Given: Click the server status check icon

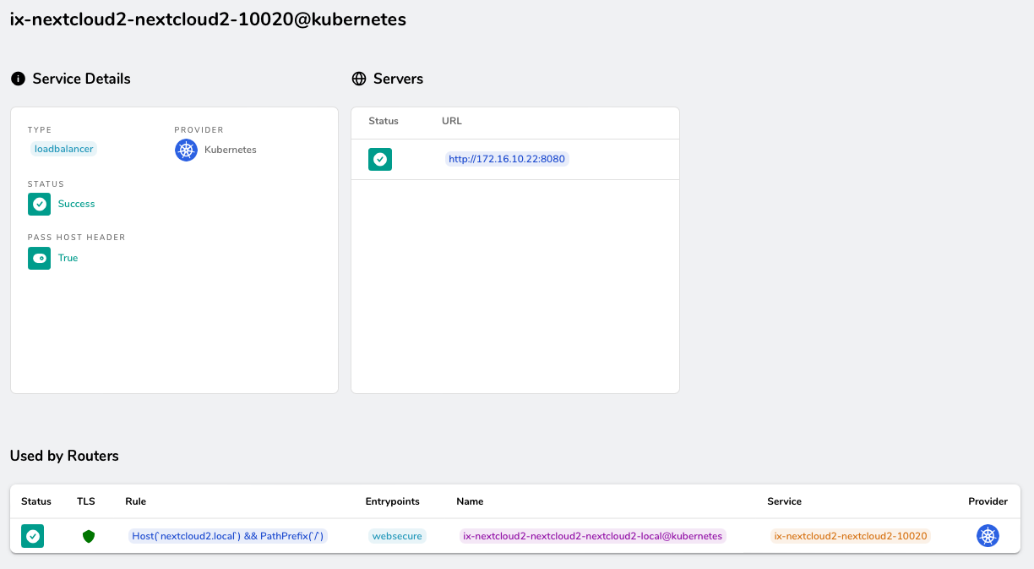Looking at the screenshot, I should 380,159.
